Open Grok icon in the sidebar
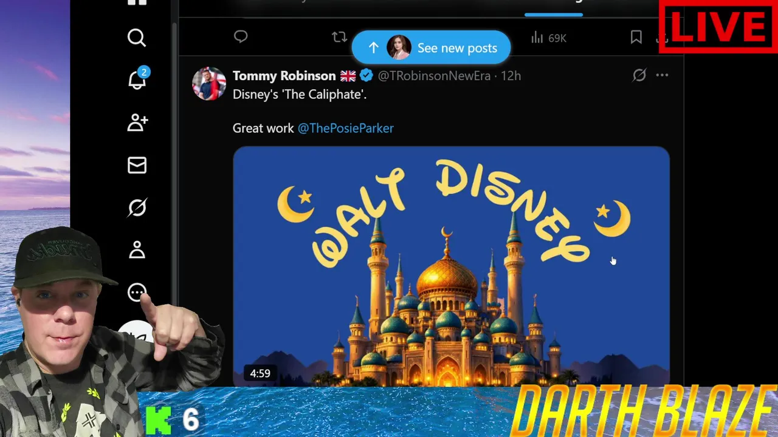 [x=137, y=208]
